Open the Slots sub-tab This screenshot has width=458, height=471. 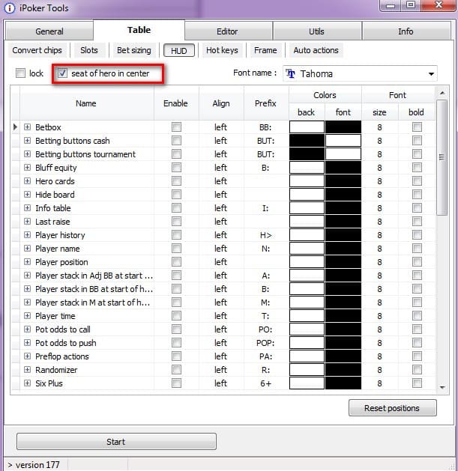[x=89, y=50]
